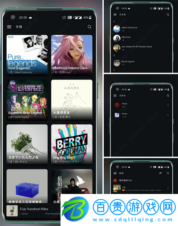Select the Albert Hammond artist name
This screenshot has height=226, width=178.
click(x=129, y=28)
